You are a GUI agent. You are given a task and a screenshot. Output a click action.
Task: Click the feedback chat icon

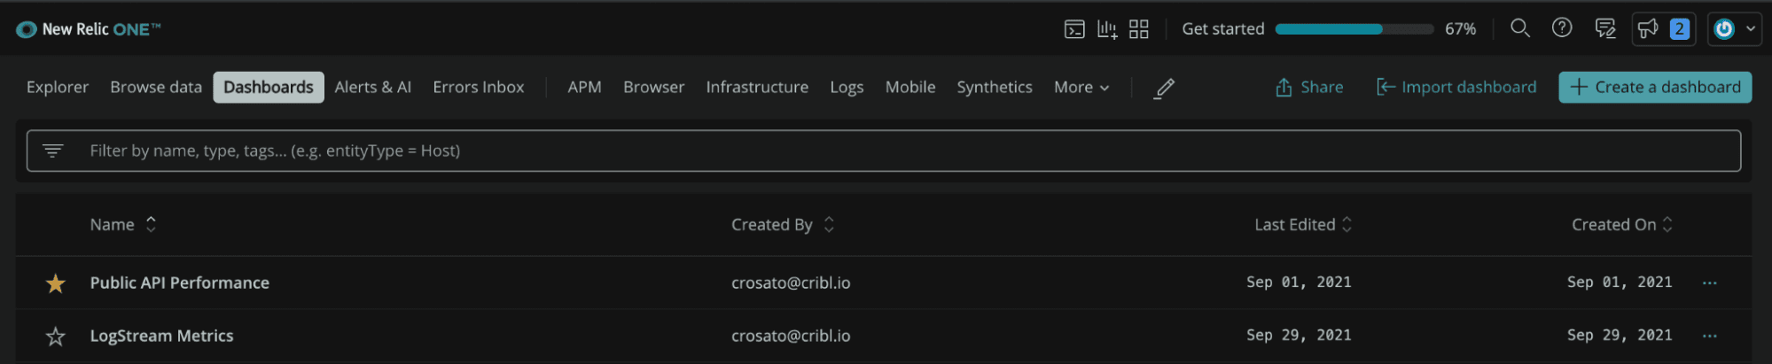[x=1604, y=28]
